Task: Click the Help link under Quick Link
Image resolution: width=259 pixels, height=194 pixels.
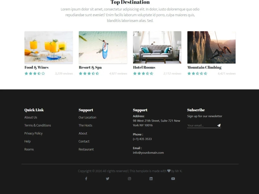Action: coord(27,141)
